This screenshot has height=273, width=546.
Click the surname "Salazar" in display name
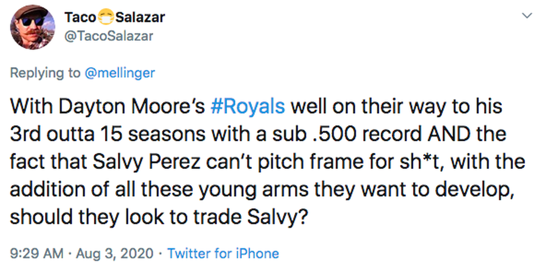[x=140, y=18]
